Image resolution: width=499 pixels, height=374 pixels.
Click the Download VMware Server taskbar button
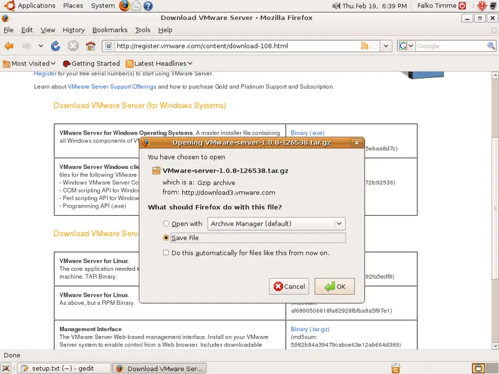(x=160, y=368)
